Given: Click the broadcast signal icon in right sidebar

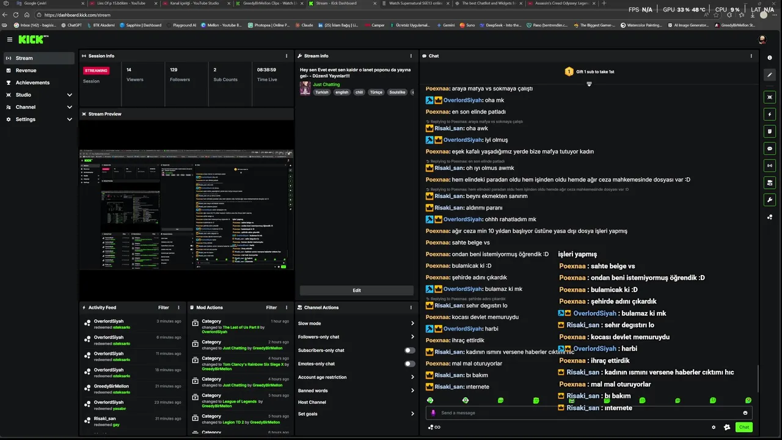Looking at the screenshot, I should pos(770,165).
